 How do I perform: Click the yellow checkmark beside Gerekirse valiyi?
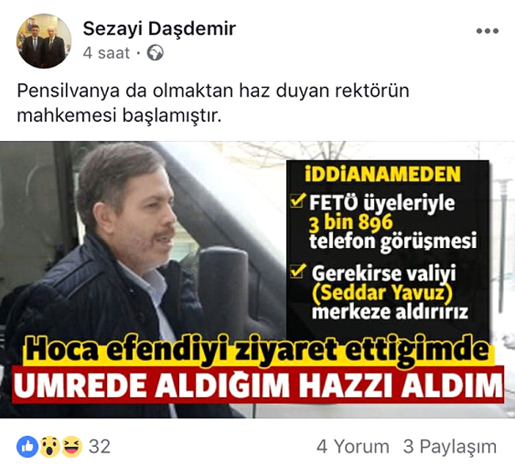(x=298, y=271)
